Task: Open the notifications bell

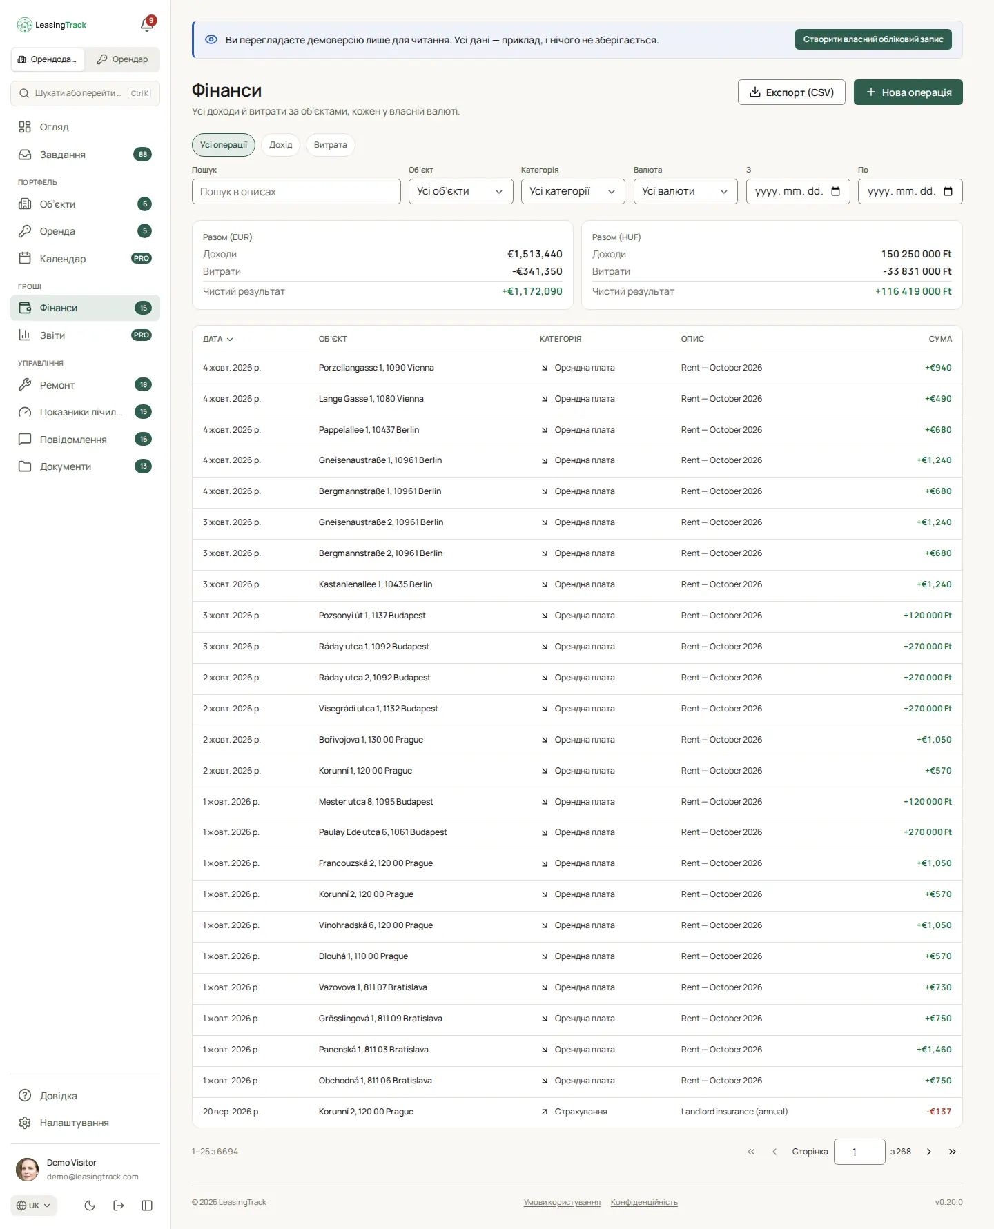Action: pos(147,25)
